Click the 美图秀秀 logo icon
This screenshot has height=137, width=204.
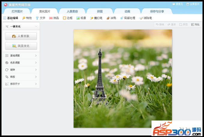point(6,5)
